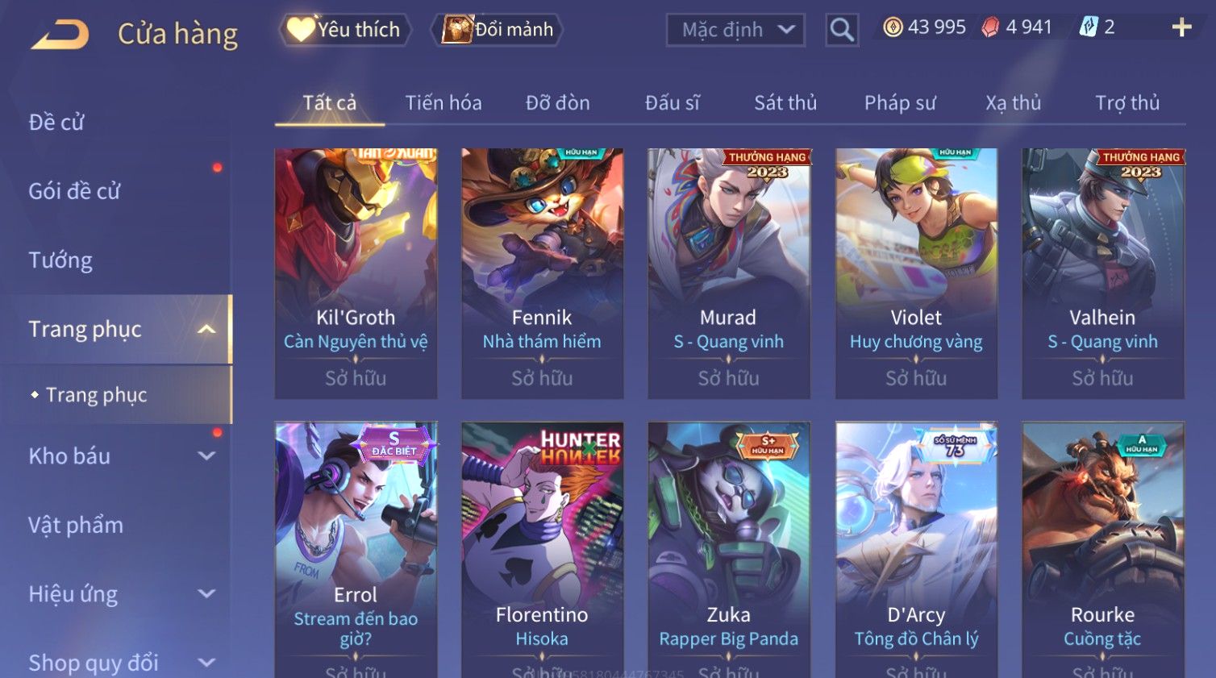The image size is (1216, 678).
Task: Open Fennik Nhà thám hiểm skin card
Action: (542, 273)
